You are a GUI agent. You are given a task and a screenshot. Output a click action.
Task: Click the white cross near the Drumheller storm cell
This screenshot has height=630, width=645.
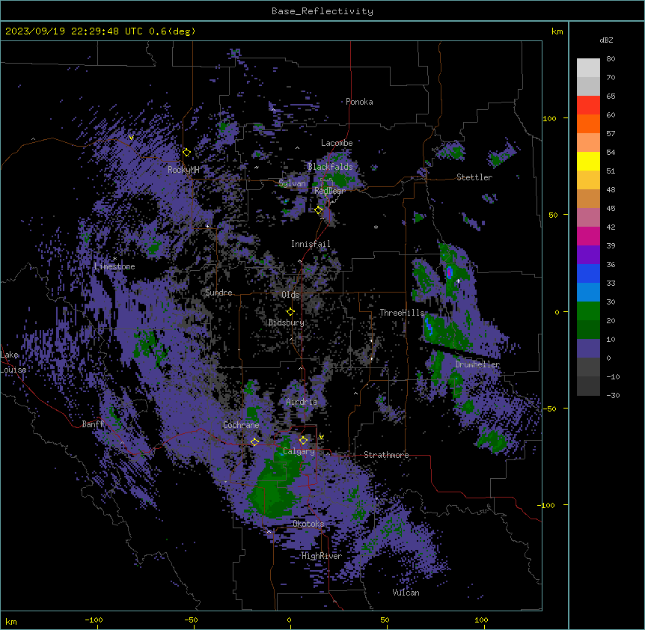(458, 281)
